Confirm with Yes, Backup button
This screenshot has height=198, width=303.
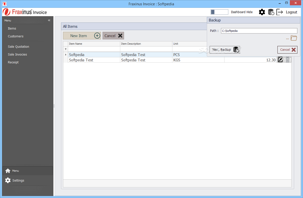[225, 50]
